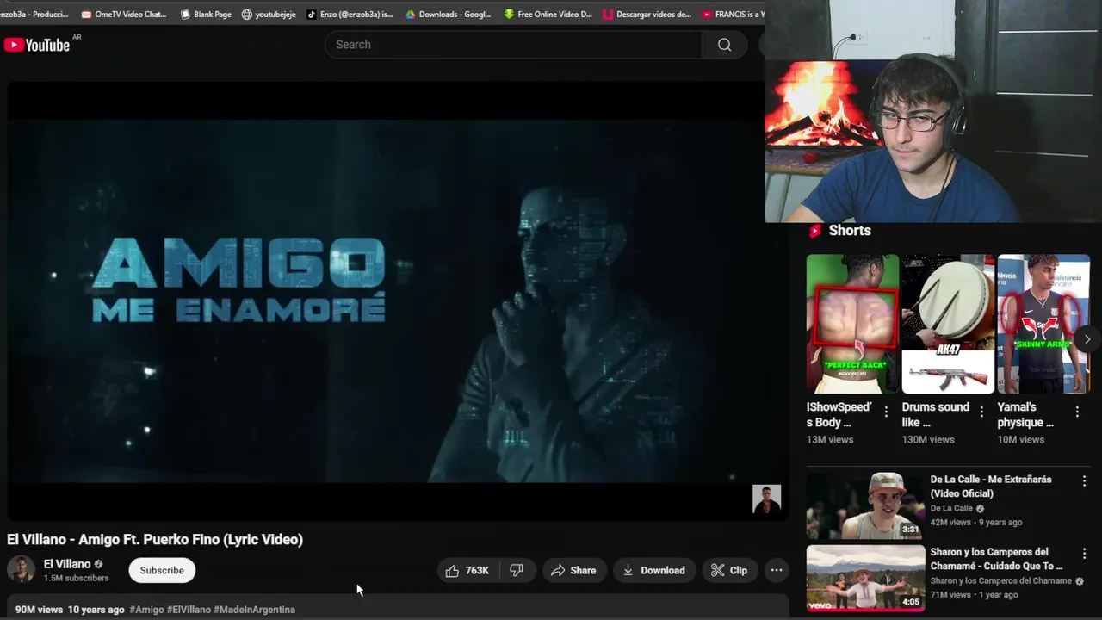1102x620 pixels.
Task: Open Sharon y los Camperos video thumbnail
Action: pyautogui.click(x=865, y=578)
